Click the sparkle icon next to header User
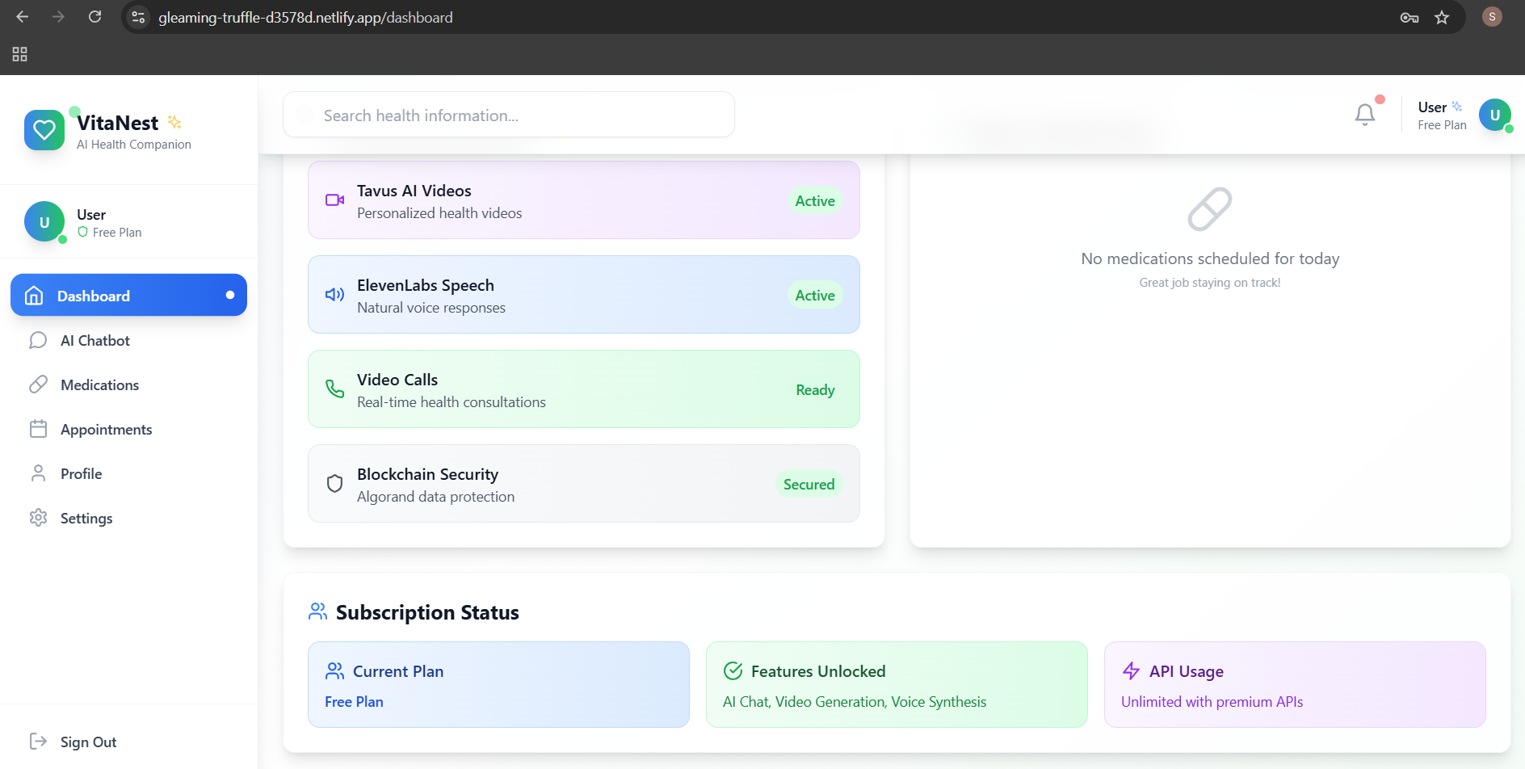1525x769 pixels. coord(1457,107)
